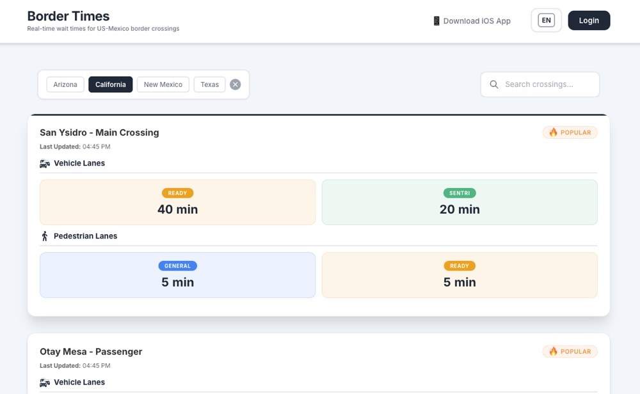Click the car icon on the Otay Mesa card

tap(44, 382)
